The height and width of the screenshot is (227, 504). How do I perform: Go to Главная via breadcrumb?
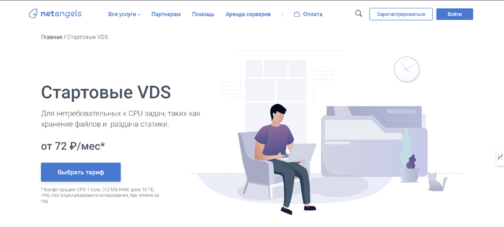[x=51, y=37]
